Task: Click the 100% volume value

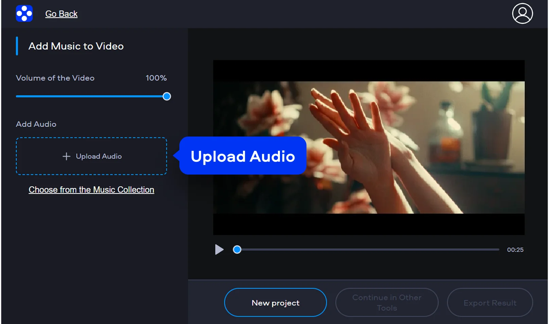Action: point(156,78)
